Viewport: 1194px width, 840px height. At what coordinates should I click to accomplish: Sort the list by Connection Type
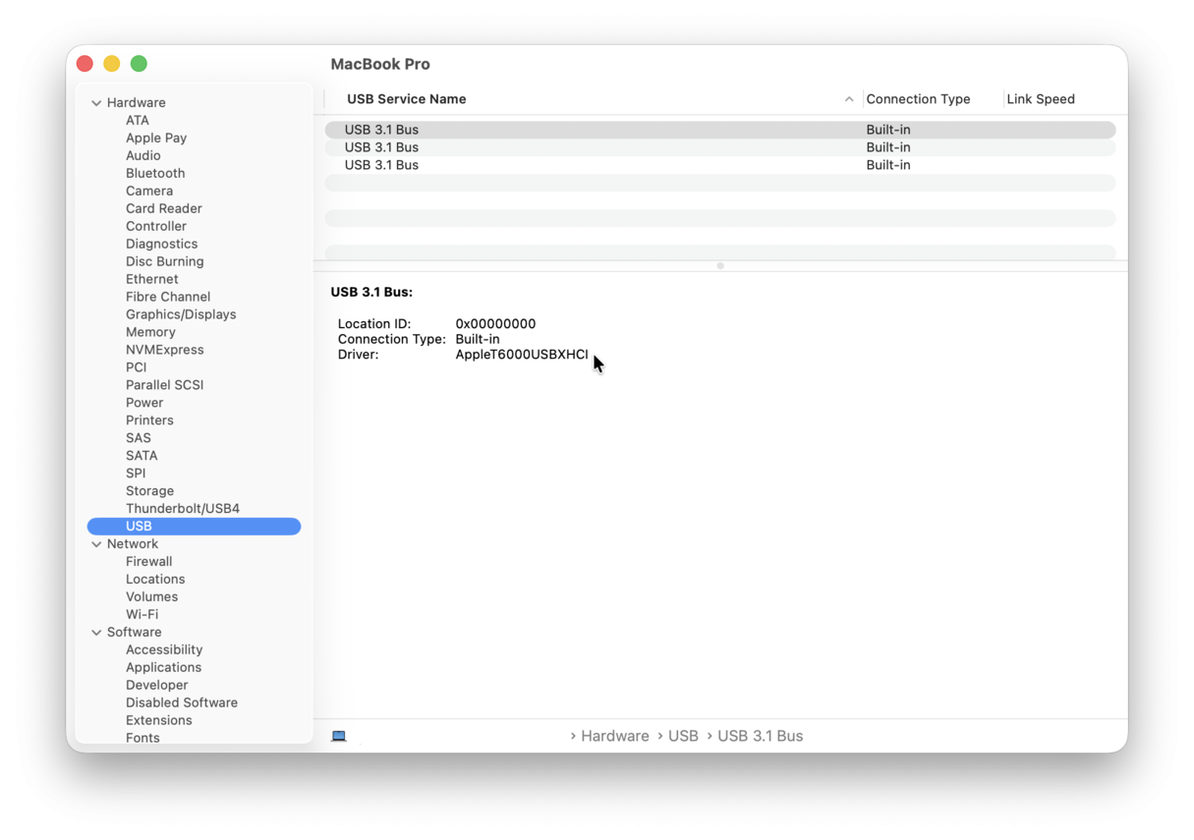pyautogui.click(x=917, y=99)
